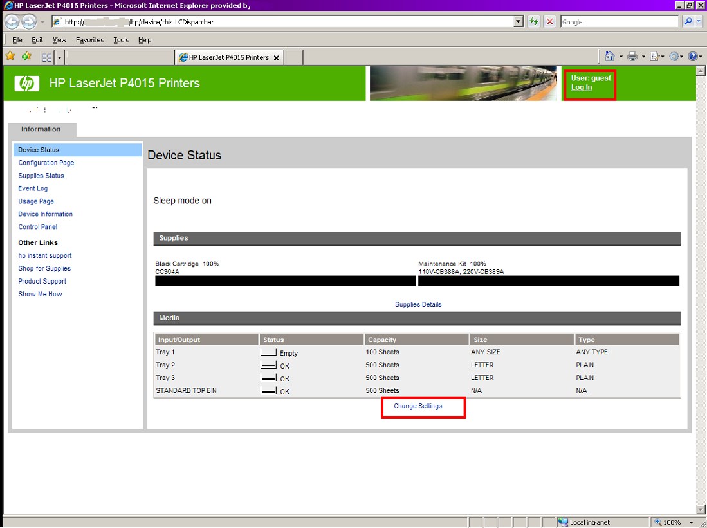Viewport: 707px width, 528px height.
Task: Click the hp instant support link
Action: click(45, 256)
